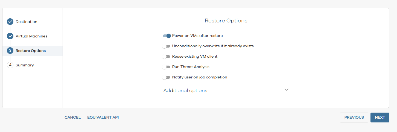Enable the Run Threat Analysis switch
397x132 pixels.
[166, 67]
